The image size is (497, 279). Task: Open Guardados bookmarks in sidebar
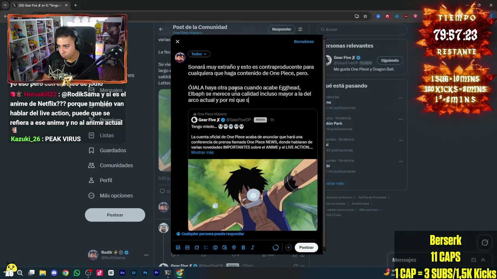click(x=108, y=150)
